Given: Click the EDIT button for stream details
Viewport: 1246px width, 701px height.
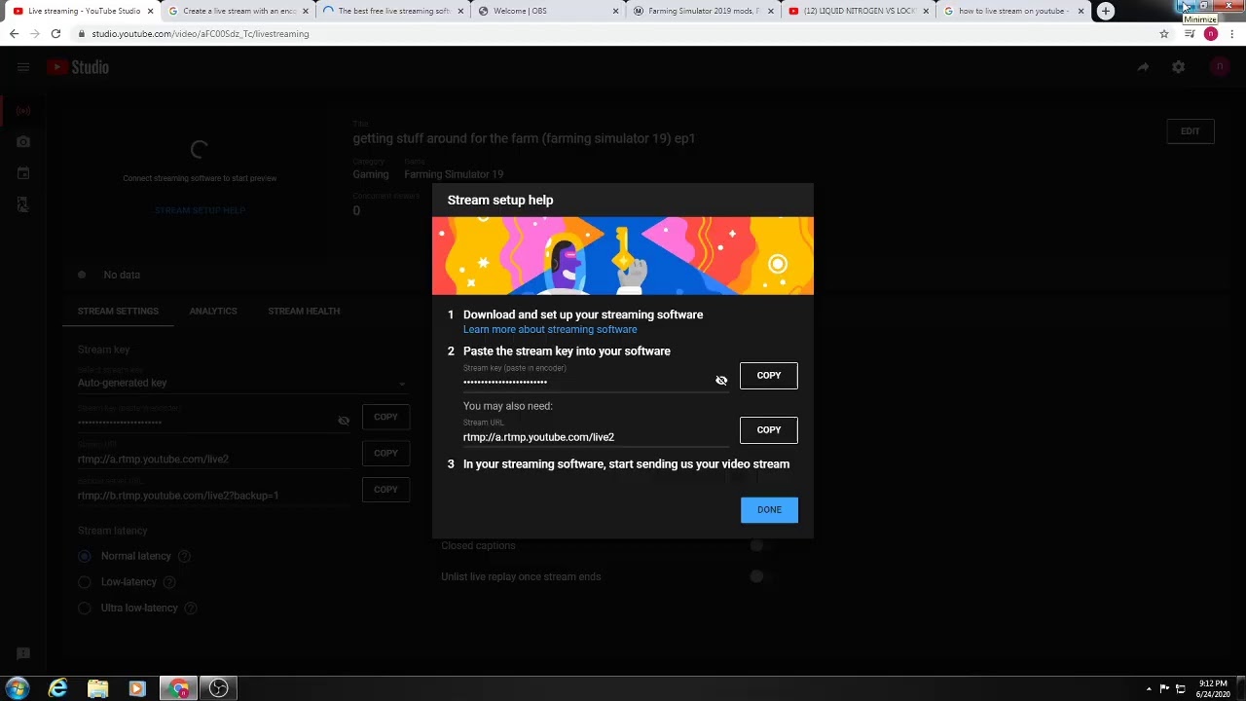Looking at the screenshot, I should (x=1191, y=131).
